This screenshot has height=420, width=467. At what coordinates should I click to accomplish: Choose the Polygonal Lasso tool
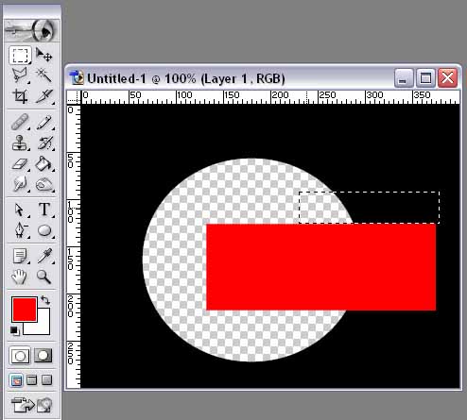20,76
